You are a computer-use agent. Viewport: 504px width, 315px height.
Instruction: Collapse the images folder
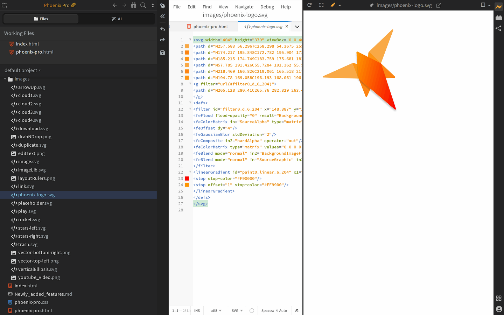[x=5, y=79]
